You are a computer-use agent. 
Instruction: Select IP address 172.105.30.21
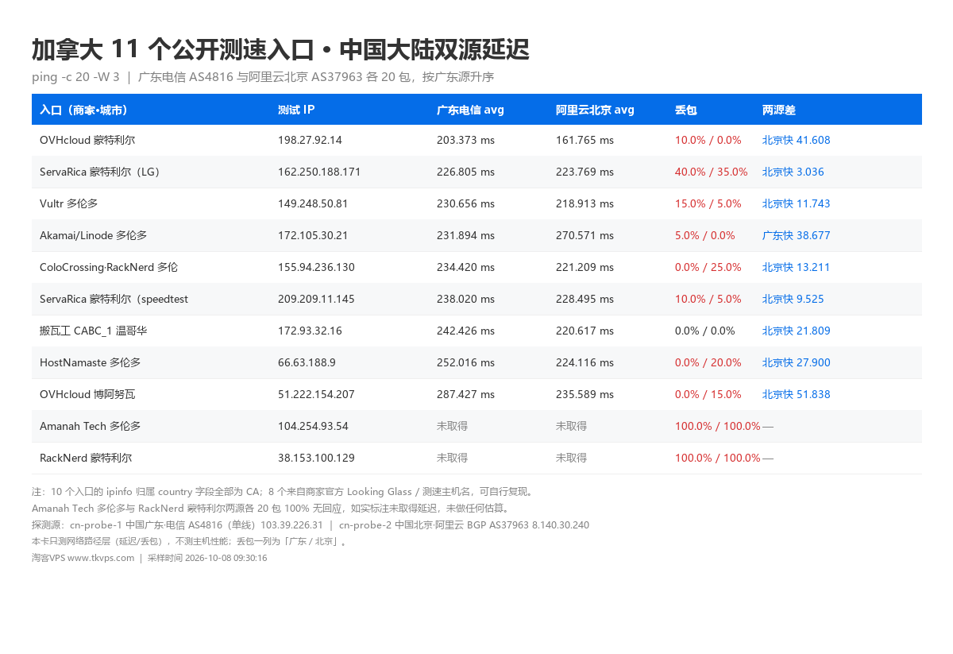coord(313,235)
